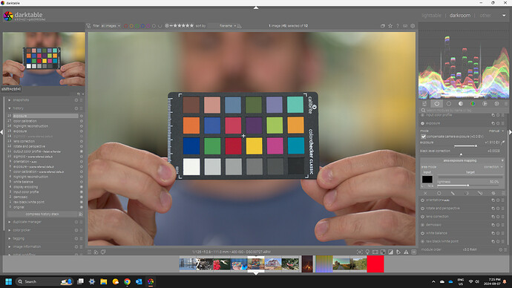The width and height of the screenshot is (512, 288).
Task: Show active modules via power icon
Action: pyautogui.click(x=436, y=104)
